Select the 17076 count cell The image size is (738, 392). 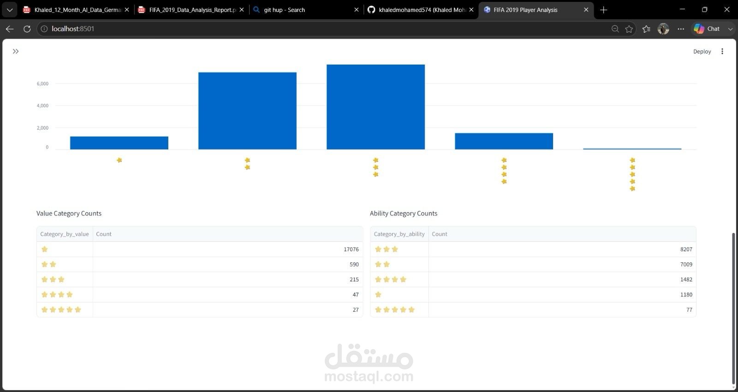pyautogui.click(x=228, y=249)
